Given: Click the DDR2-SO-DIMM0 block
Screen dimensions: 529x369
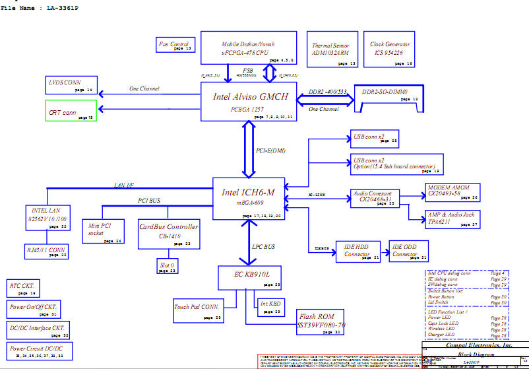Looking at the screenshot, I should point(389,98).
